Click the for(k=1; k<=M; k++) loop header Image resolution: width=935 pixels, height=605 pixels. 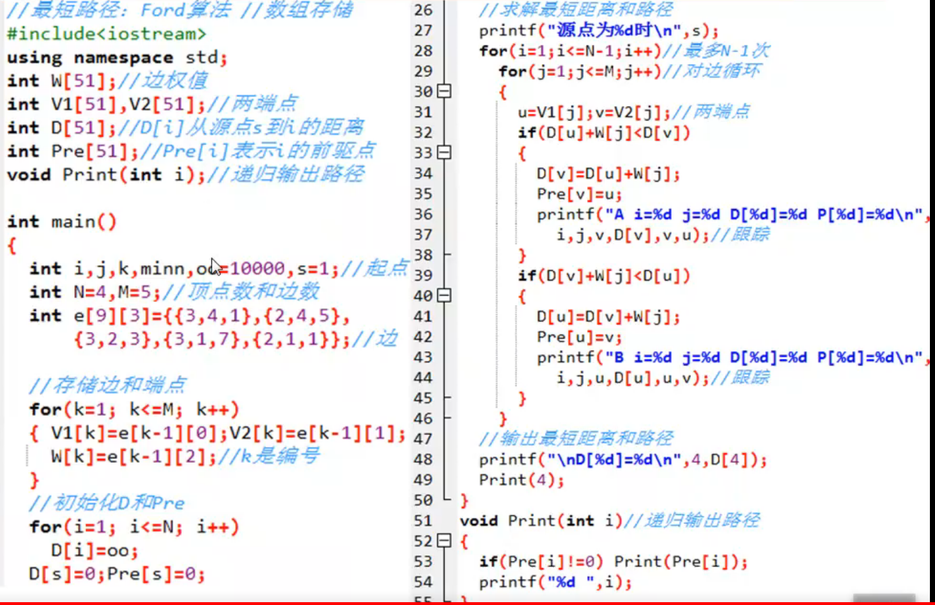pyautogui.click(x=133, y=410)
